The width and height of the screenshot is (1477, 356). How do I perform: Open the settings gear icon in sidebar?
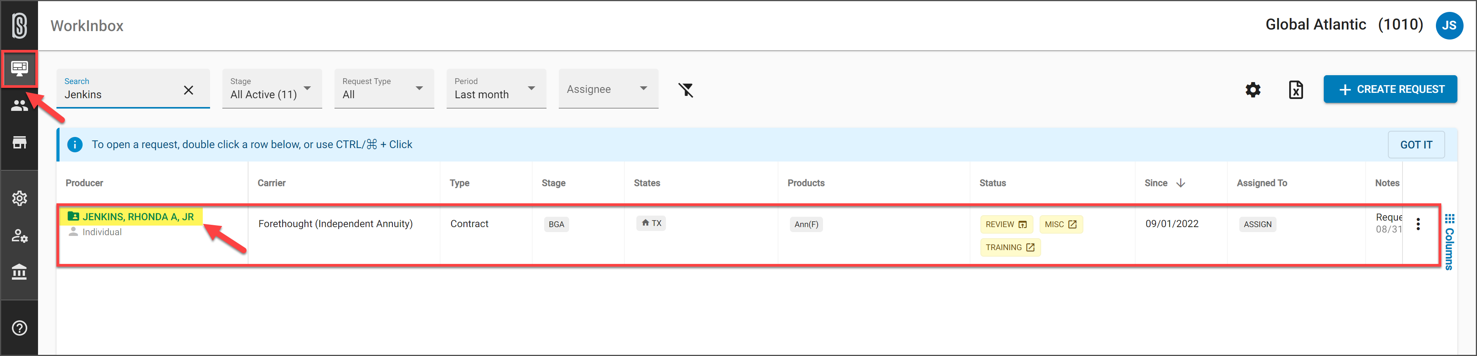point(20,199)
